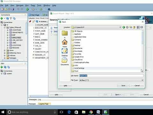Open the Window menu
The height and width of the screenshot is (115, 153).
click(x=47, y=5)
